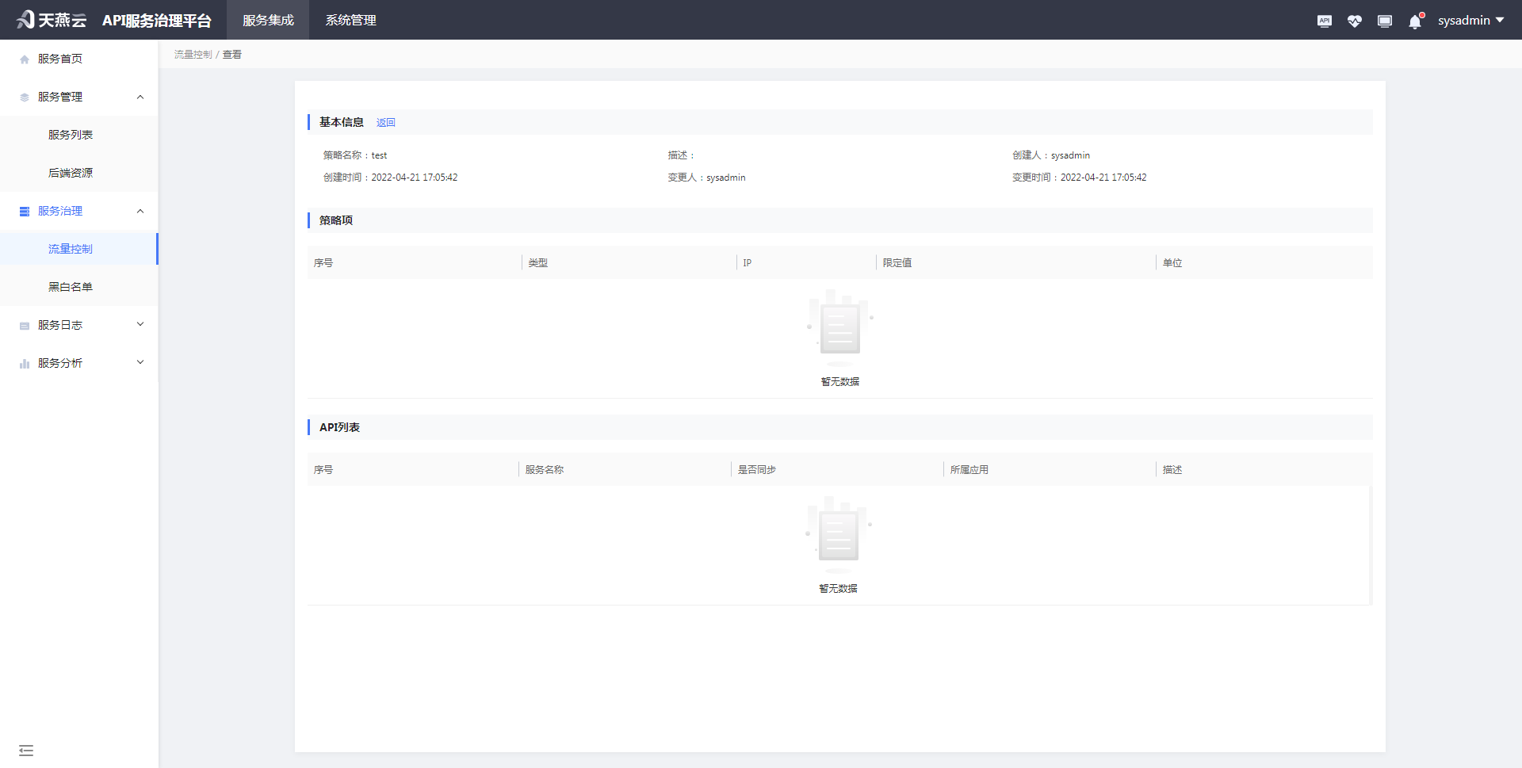Viewport: 1522px width, 768px height.
Task: Click the screen display icon in header
Action: coord(1384,21)
